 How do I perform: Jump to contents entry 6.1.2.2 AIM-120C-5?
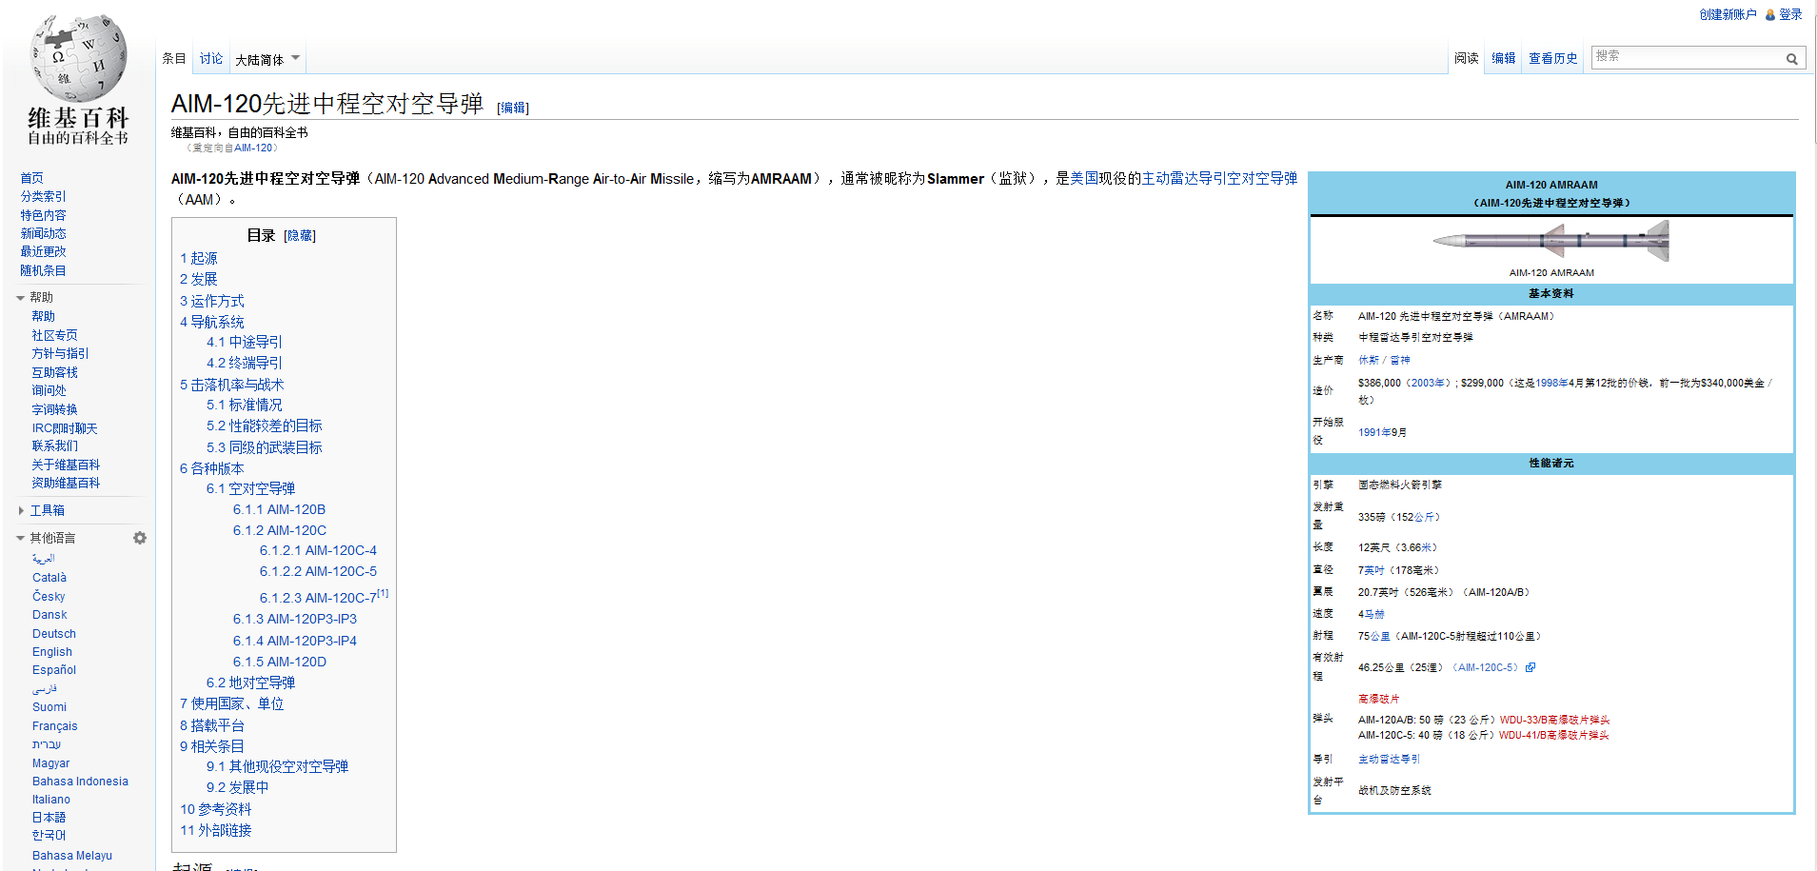coord(318,571)
